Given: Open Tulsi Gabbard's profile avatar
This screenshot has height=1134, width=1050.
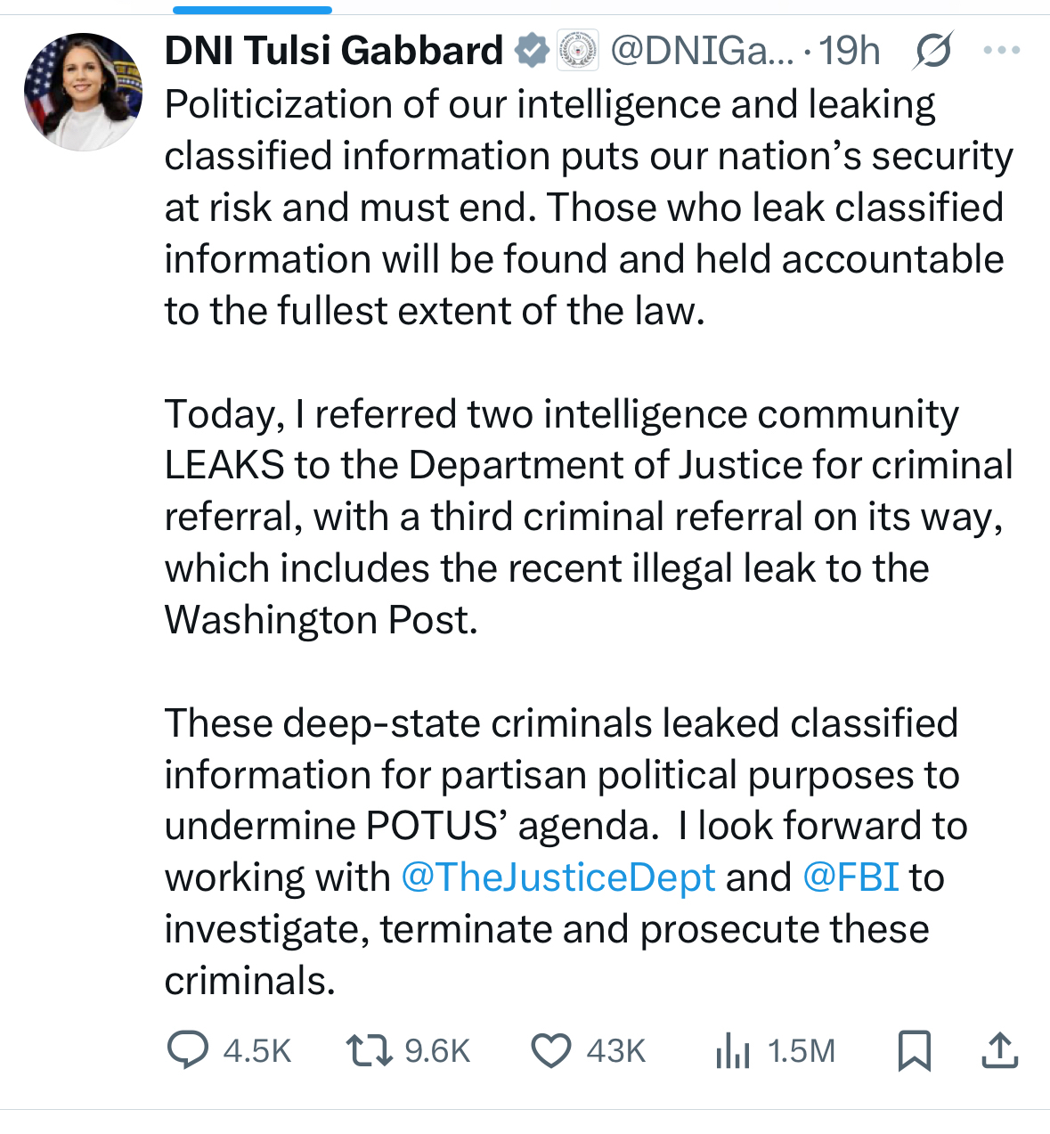Looking at the screenshot, I should 83,92.
